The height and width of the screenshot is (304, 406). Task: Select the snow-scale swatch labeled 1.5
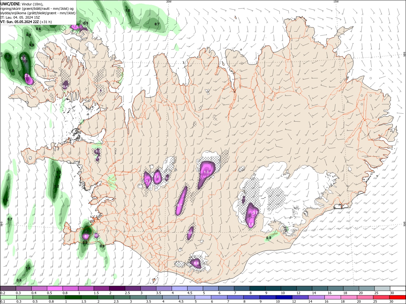coord(101,288)
